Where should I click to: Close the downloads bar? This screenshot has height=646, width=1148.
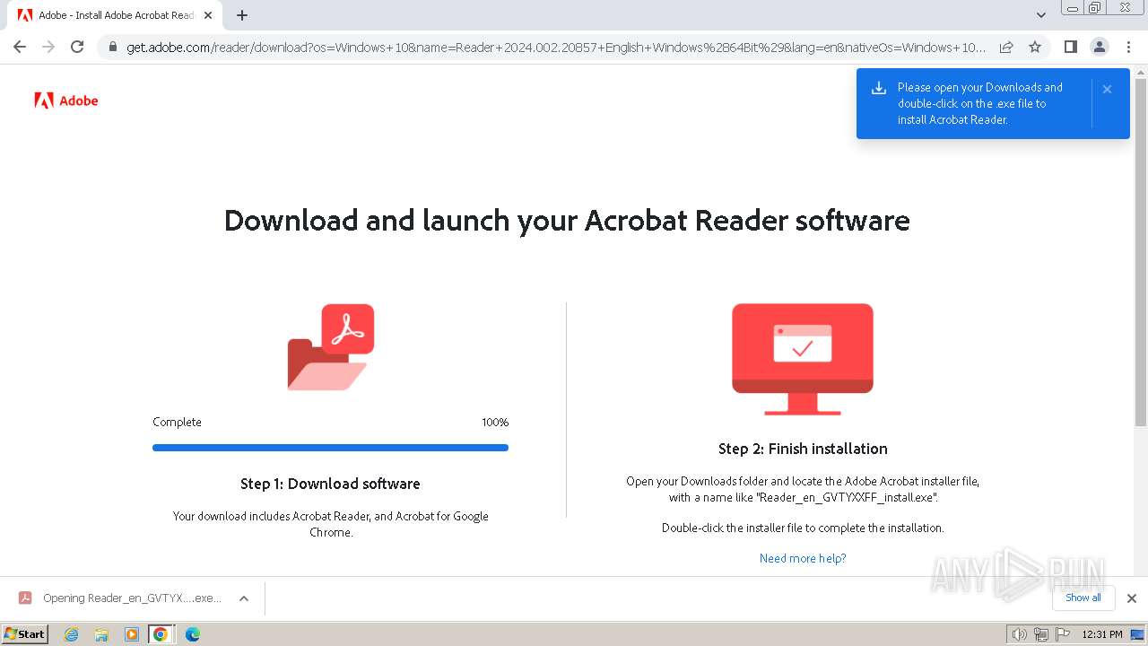click(1132, 598)
